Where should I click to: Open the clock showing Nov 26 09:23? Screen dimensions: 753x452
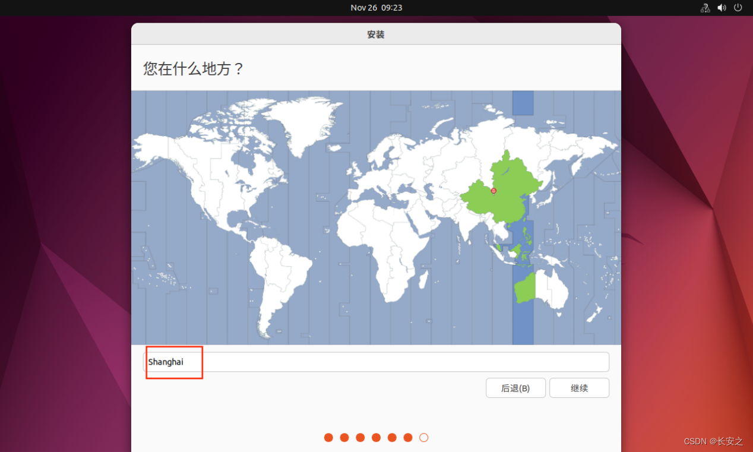pos(376,8)
